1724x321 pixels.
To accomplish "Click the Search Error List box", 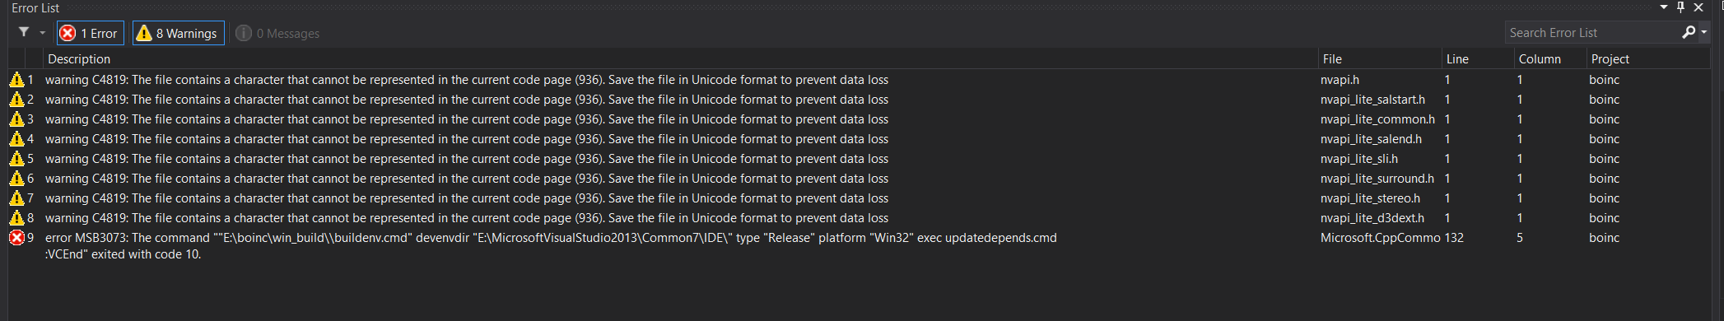I will click(x=1592, y=32).
